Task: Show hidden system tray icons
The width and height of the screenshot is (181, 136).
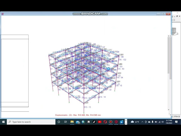Action: tap(142, 122)
